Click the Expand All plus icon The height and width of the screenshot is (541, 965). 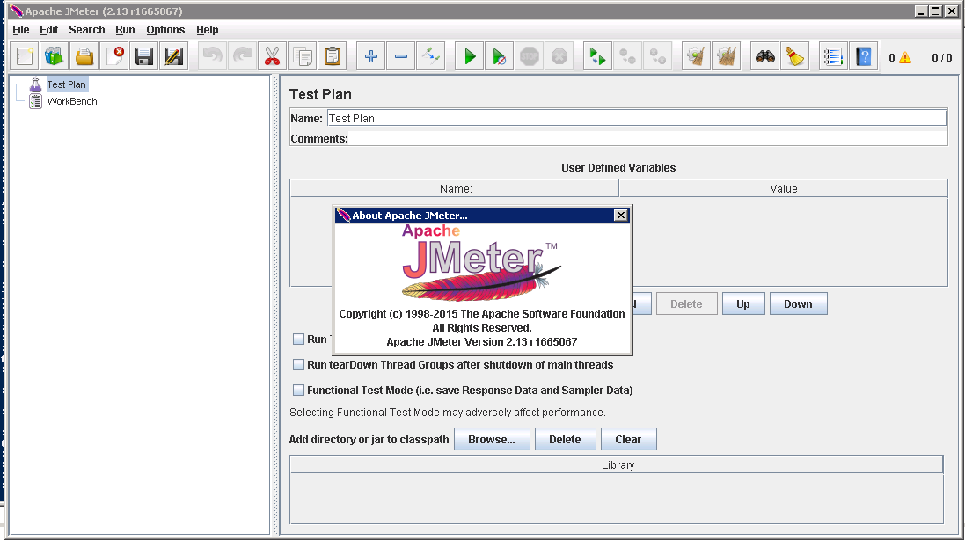click(x=370, y=57)
